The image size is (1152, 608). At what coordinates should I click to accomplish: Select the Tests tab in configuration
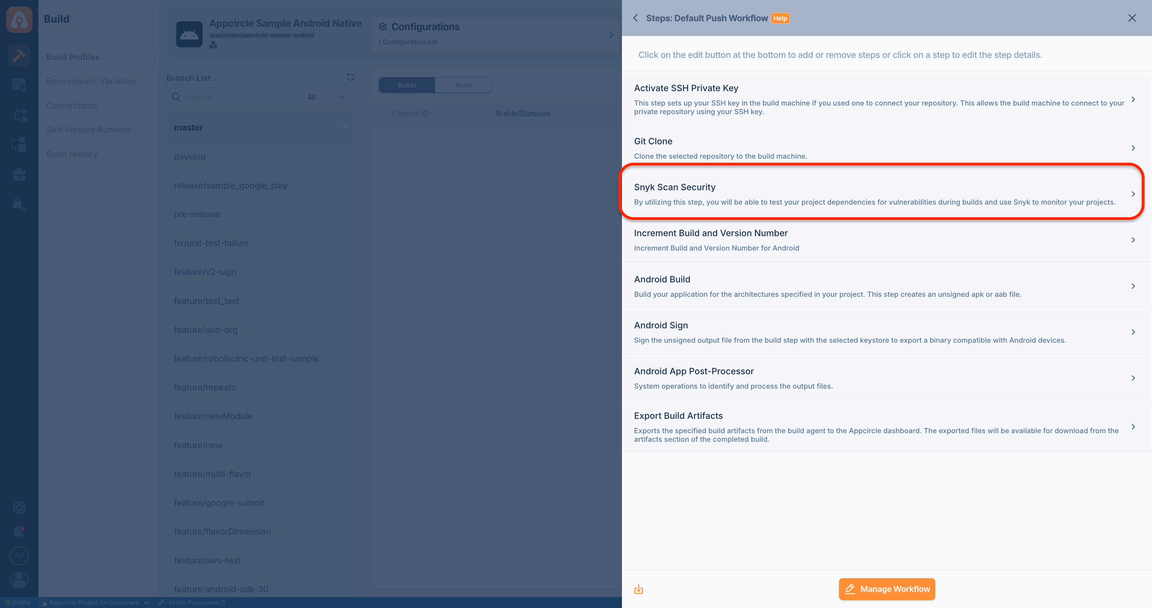pos(463,85)
